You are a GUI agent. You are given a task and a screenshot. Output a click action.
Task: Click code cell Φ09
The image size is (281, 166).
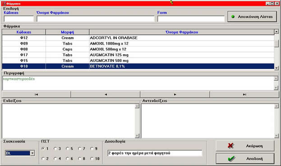[24, 44]
